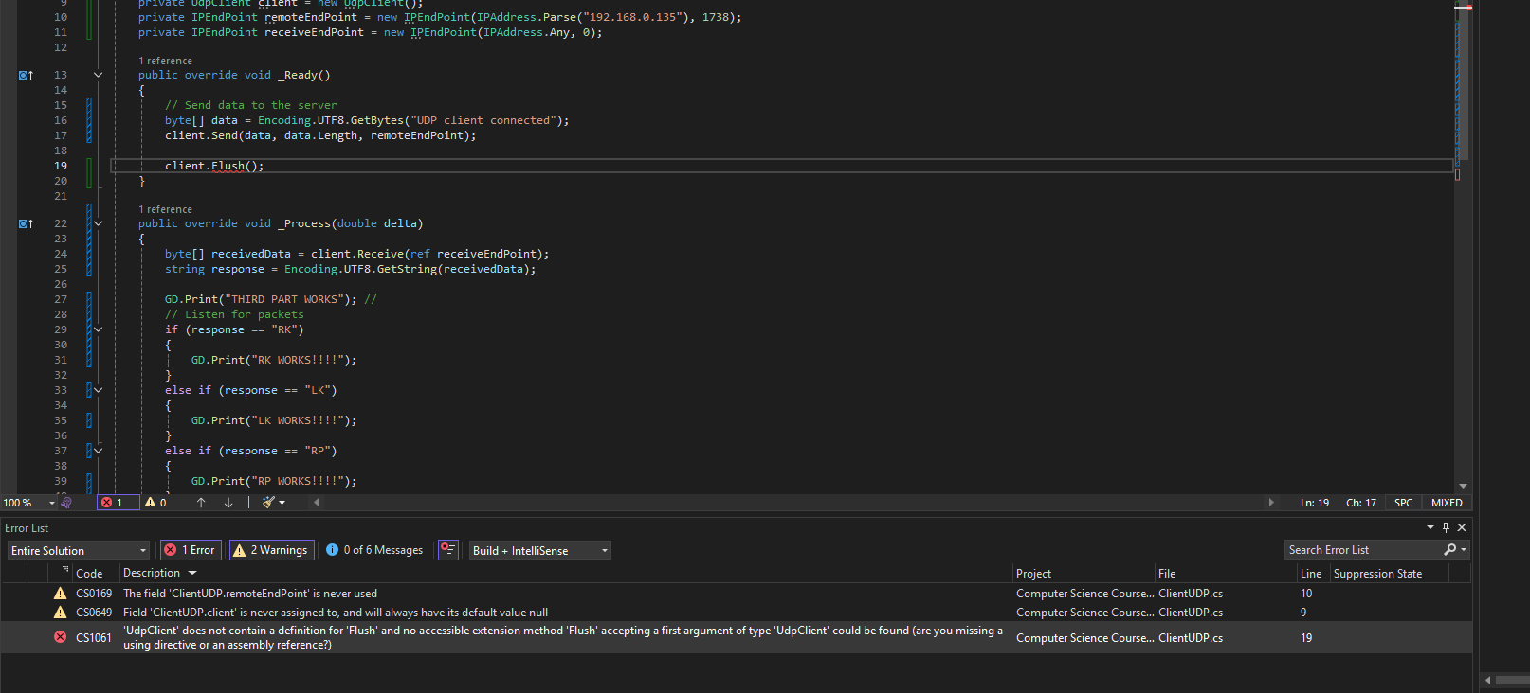The height and width of the screenshot is (693, 1530).
Task: Open the code health indicator icon beside zoom
Action: (x=66, y=503)
